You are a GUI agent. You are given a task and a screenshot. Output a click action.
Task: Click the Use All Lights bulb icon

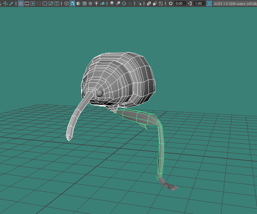(x=96, y=3)
